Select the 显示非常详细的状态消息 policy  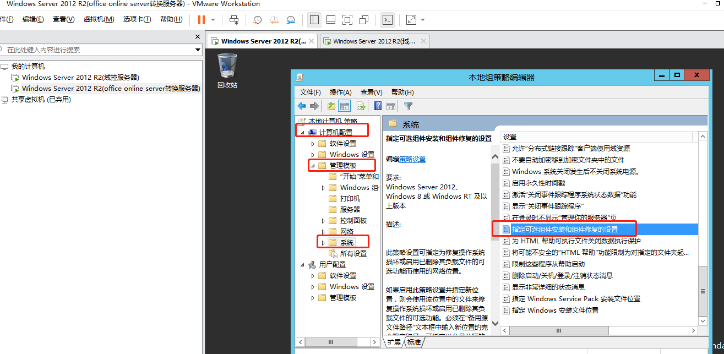coord(548,287)
